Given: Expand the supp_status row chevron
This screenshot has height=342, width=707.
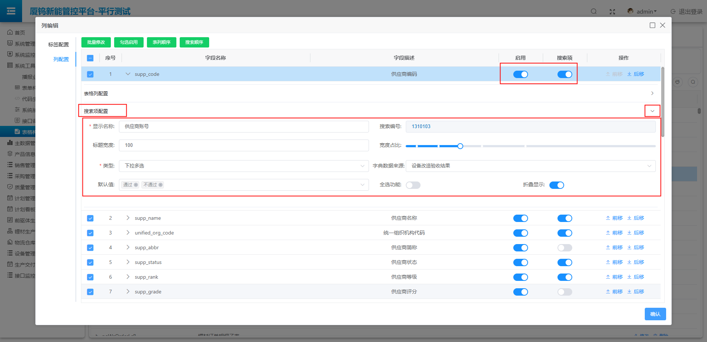Looking at the screenshot, I should point(128,262).
